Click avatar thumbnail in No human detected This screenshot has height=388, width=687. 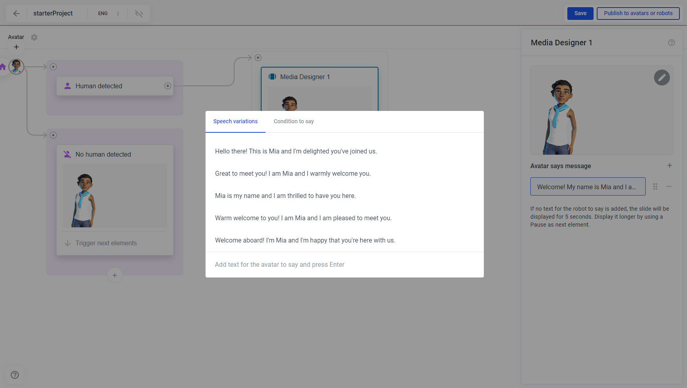point(114,196)
